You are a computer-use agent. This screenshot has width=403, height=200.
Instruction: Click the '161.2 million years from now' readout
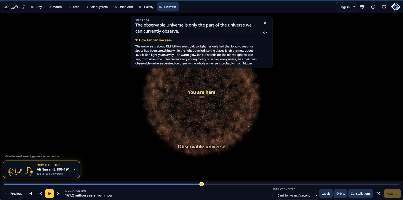pos(89,195)
